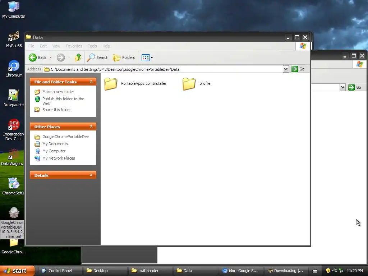This screenshot has width=368, height=276.
Task: Open Views icon in toolbar
Action: (x=146, y=57)
